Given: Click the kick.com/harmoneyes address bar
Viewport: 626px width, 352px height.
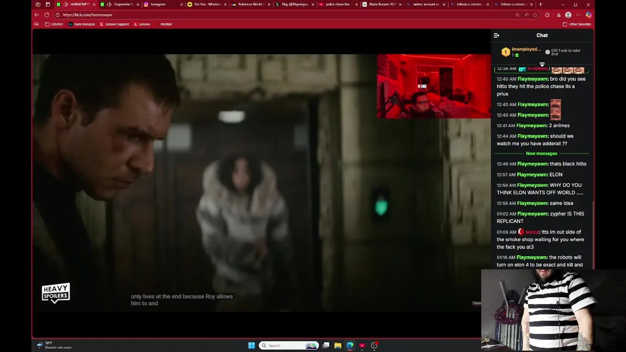Looking at the screenshot, I should [x=284, y=15].
